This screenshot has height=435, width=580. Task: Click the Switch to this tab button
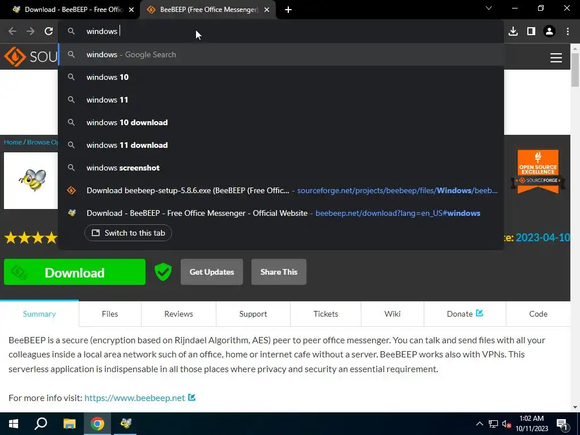coord(128,233)
